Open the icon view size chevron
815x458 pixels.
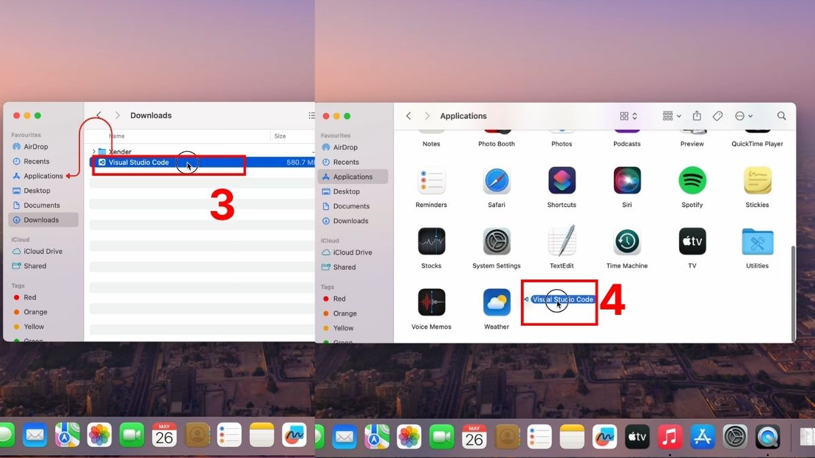coord(633,115)
